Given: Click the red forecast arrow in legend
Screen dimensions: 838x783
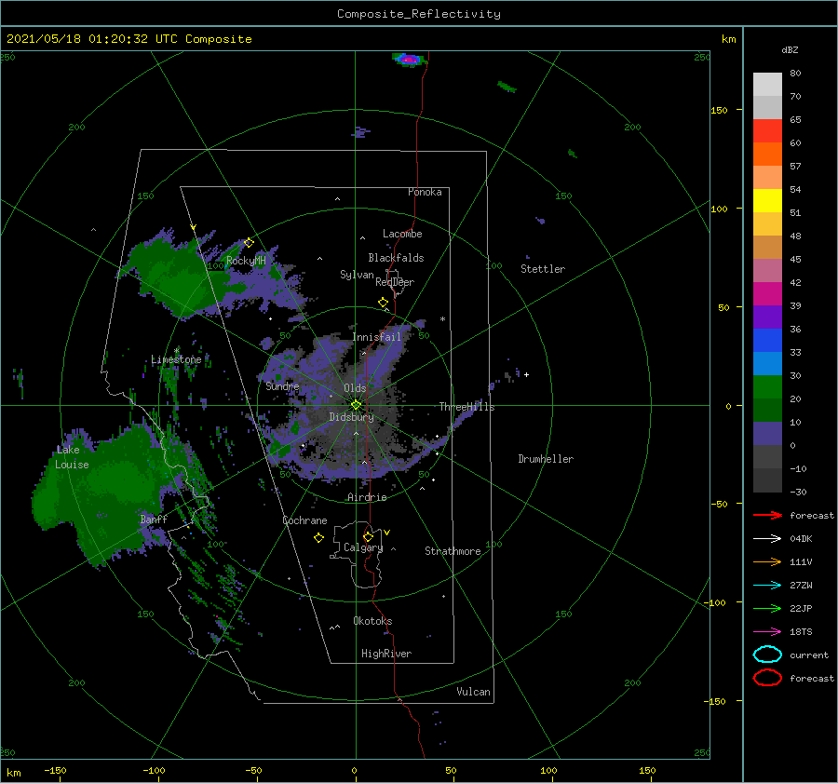Looking at the screenshot, I should (767, 515).
